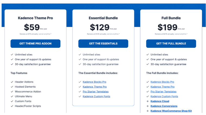Click the checkmark icon next to Ultimate Menu

click(x=12, y=96)
